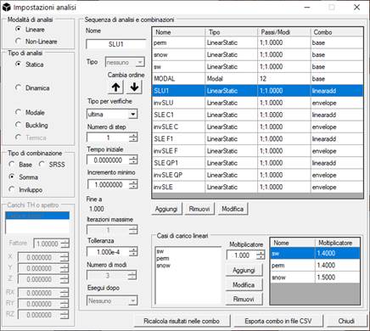This screenshot has height=331, width=370.
Task: Select the snow 1.5000 multiplier row
Action: [315, 278]
